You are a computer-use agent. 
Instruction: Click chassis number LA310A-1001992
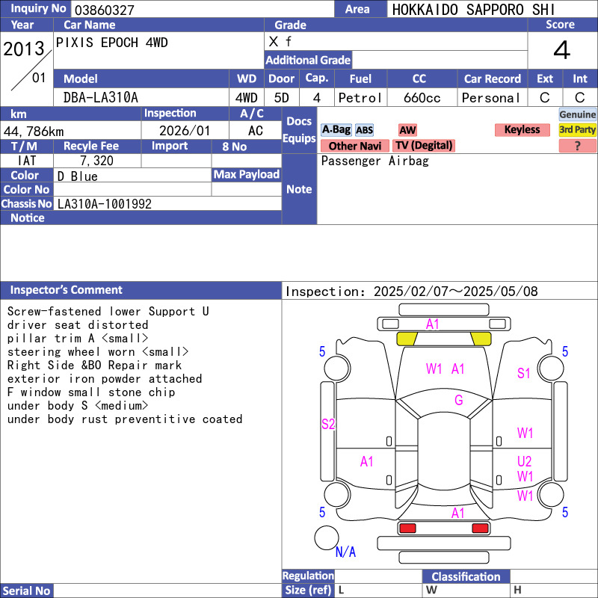pos(105,203)
